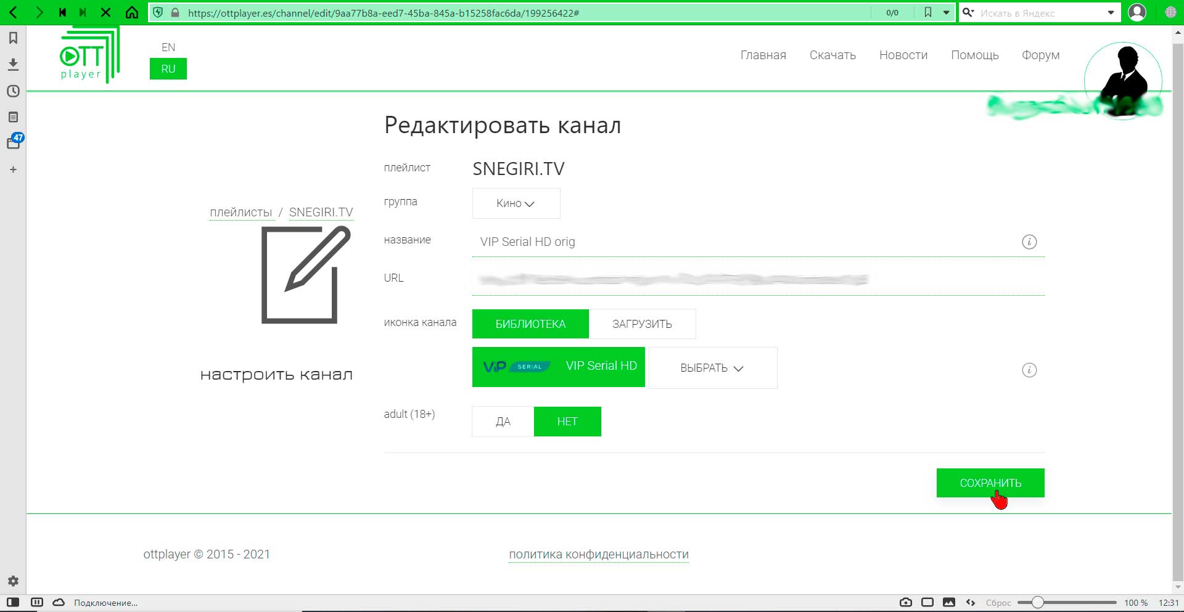Capture the page with the camera icon
Viewport: 1184px width, 612px height.
[x=905, y=602]
